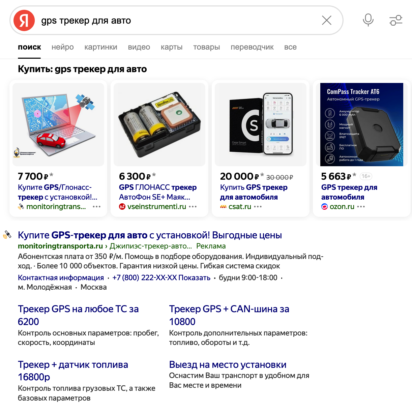Open АвтоФон tracker with batteries image

(159, 124)
